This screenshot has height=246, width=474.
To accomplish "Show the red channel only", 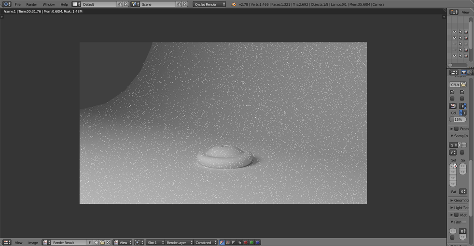I will coord(246,243).
